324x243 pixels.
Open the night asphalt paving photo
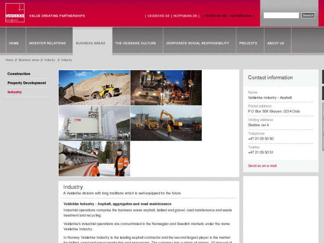(x=166, y=88)
